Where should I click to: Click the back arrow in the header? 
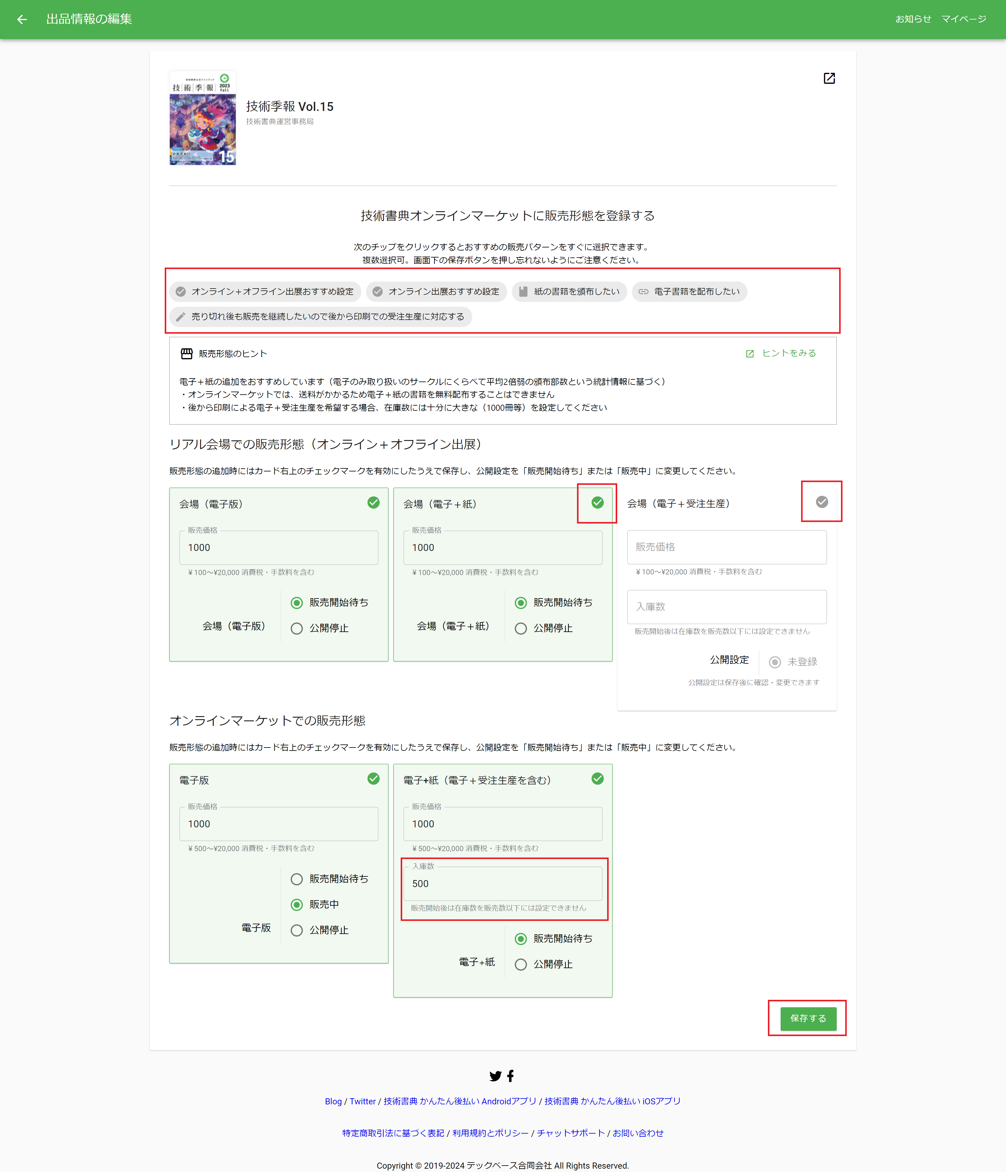coord(22,19)
